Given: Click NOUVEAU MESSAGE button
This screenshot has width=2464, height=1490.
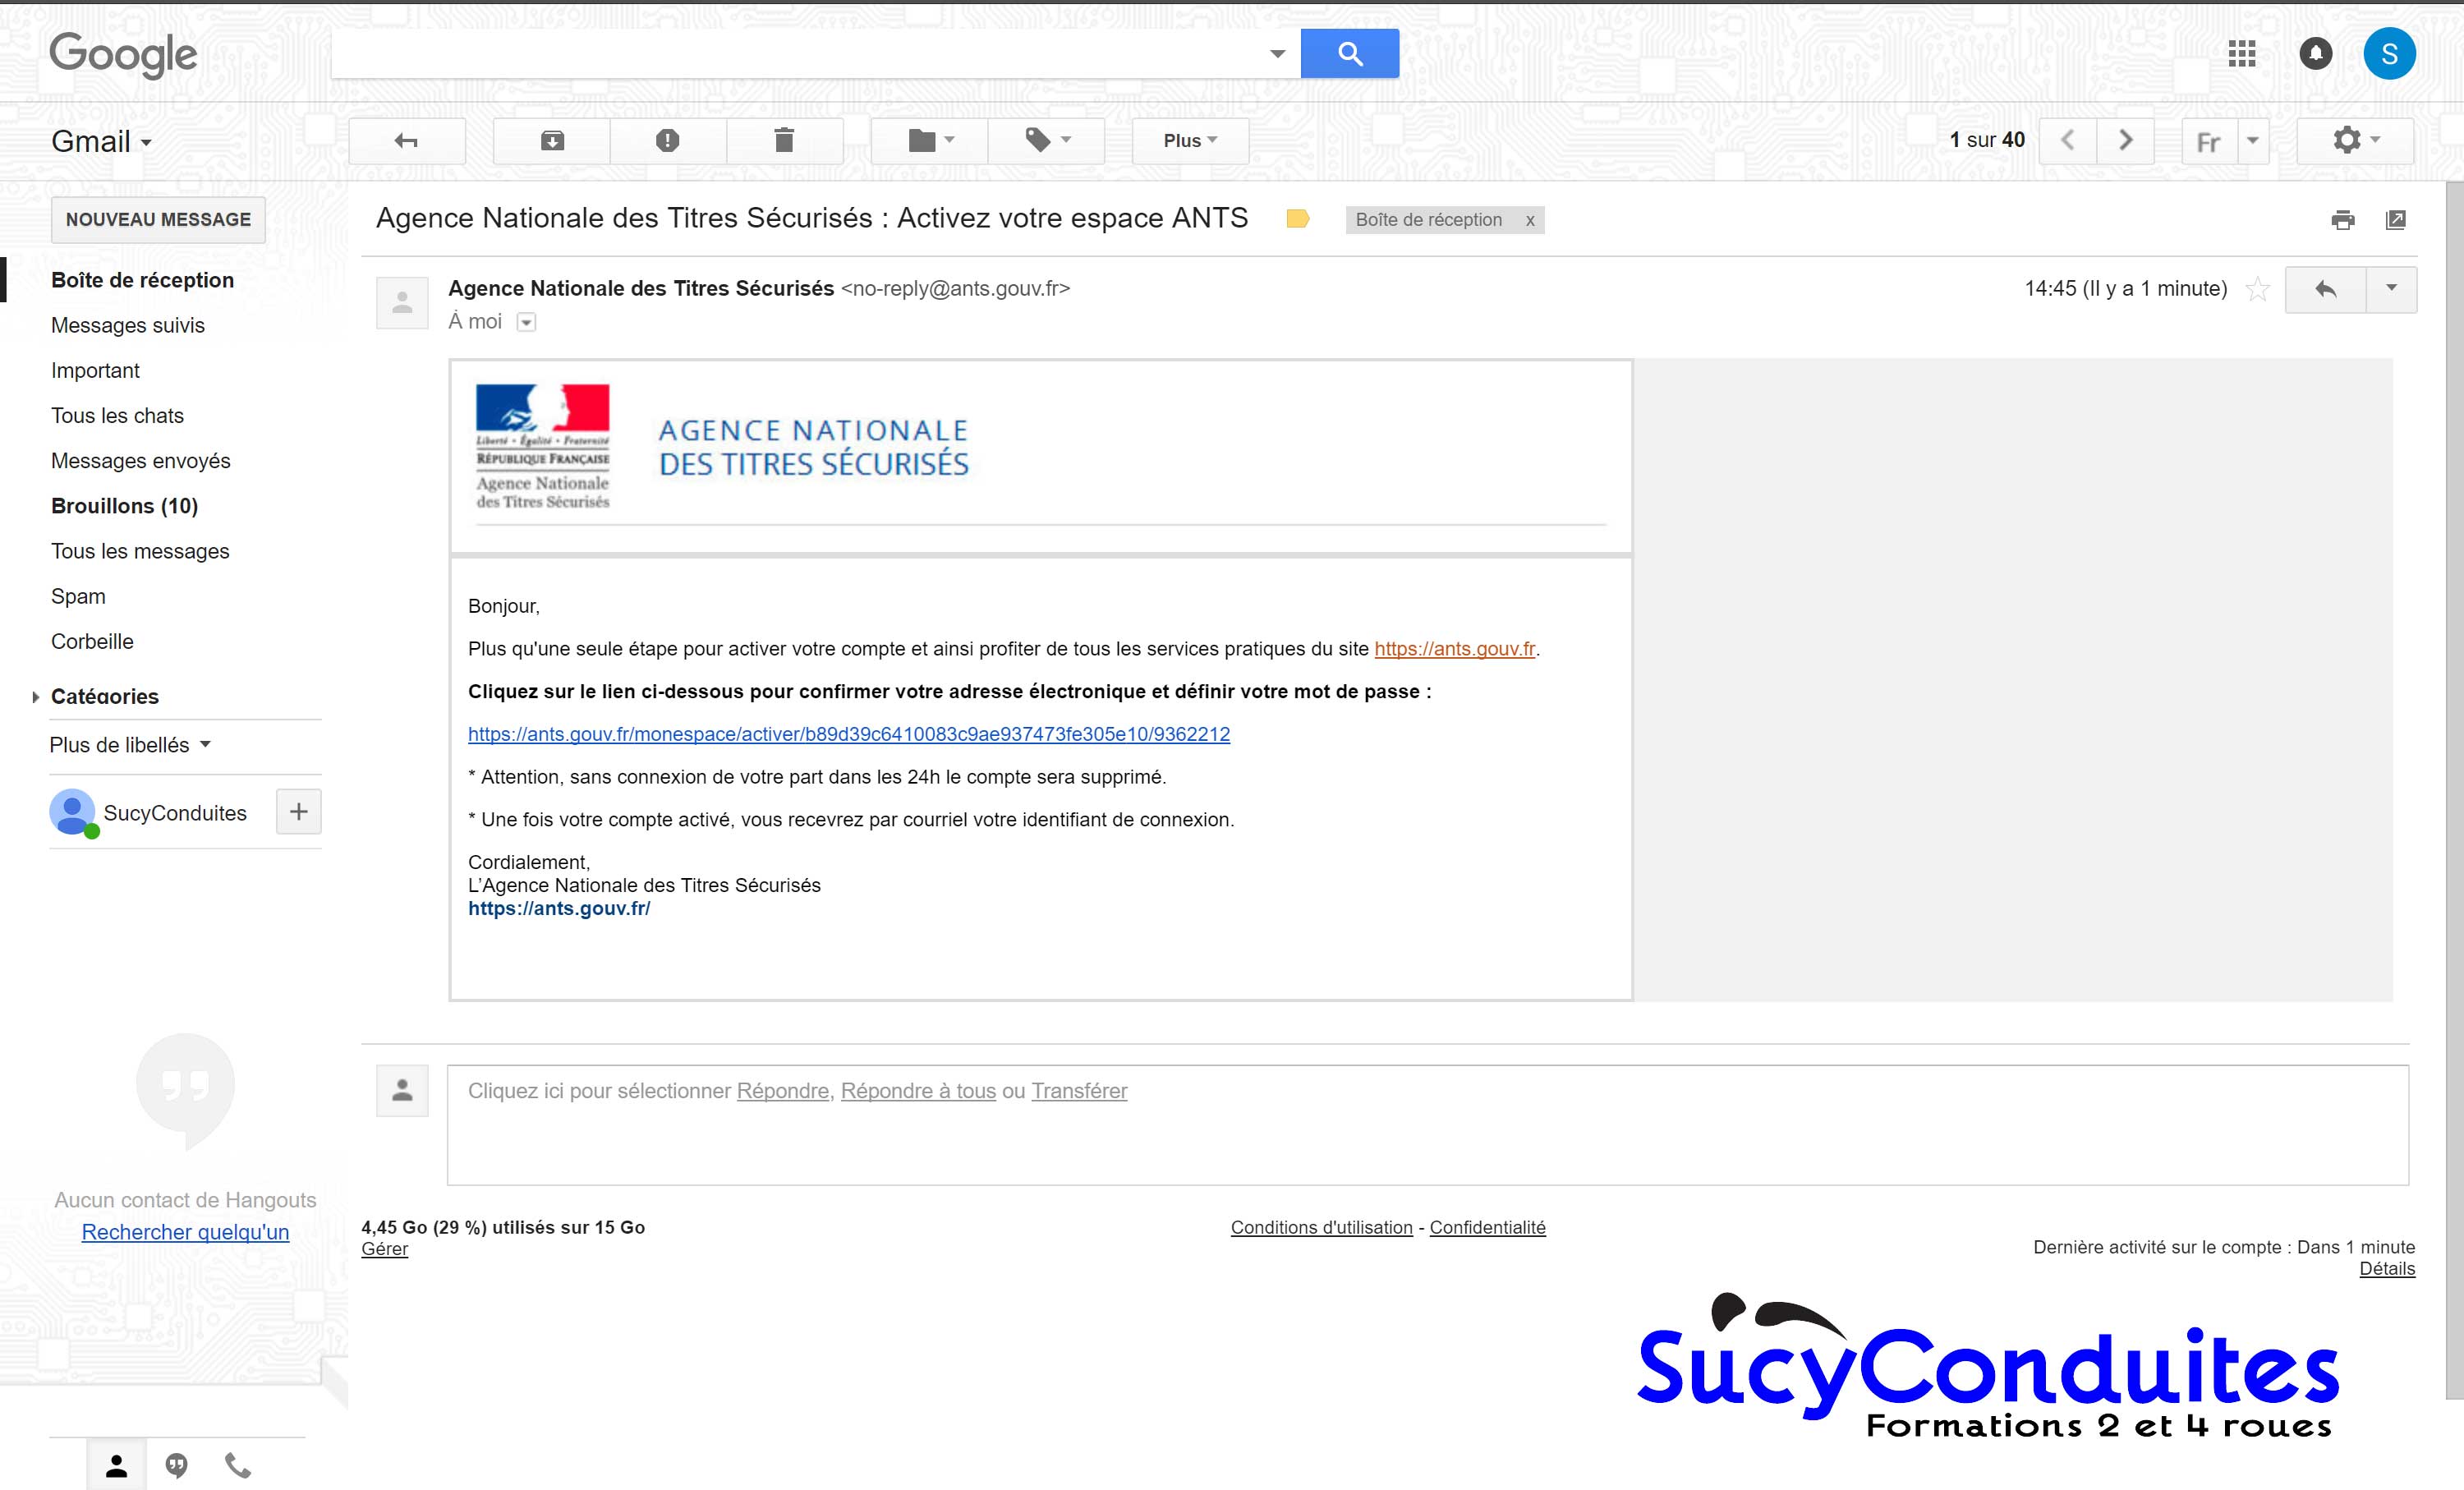Looking at the screenshot, I should pyautogui.click(x=158, y=220).
